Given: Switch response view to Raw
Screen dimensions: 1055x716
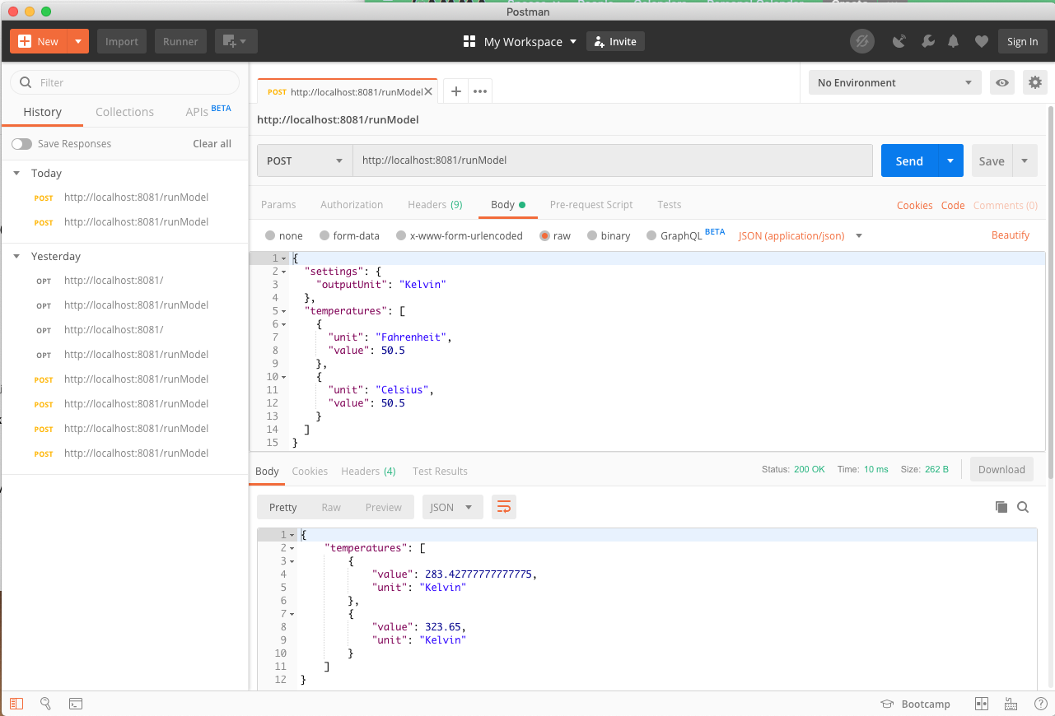Looking at the screenshot, I should tap(331, 508).
